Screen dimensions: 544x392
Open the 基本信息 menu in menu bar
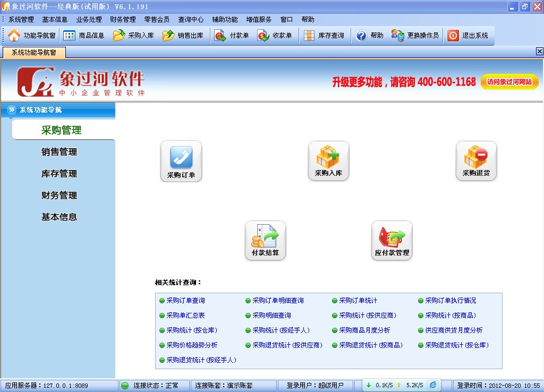[x=55, y=20]
